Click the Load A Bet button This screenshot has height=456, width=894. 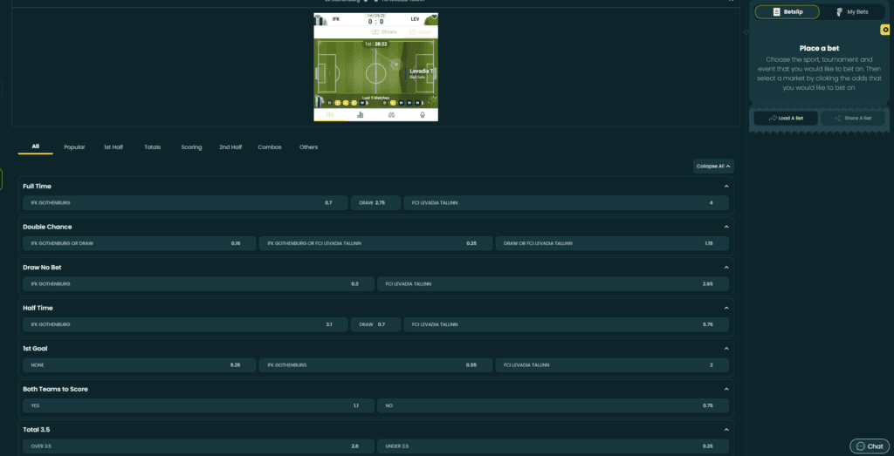point(786,119)
